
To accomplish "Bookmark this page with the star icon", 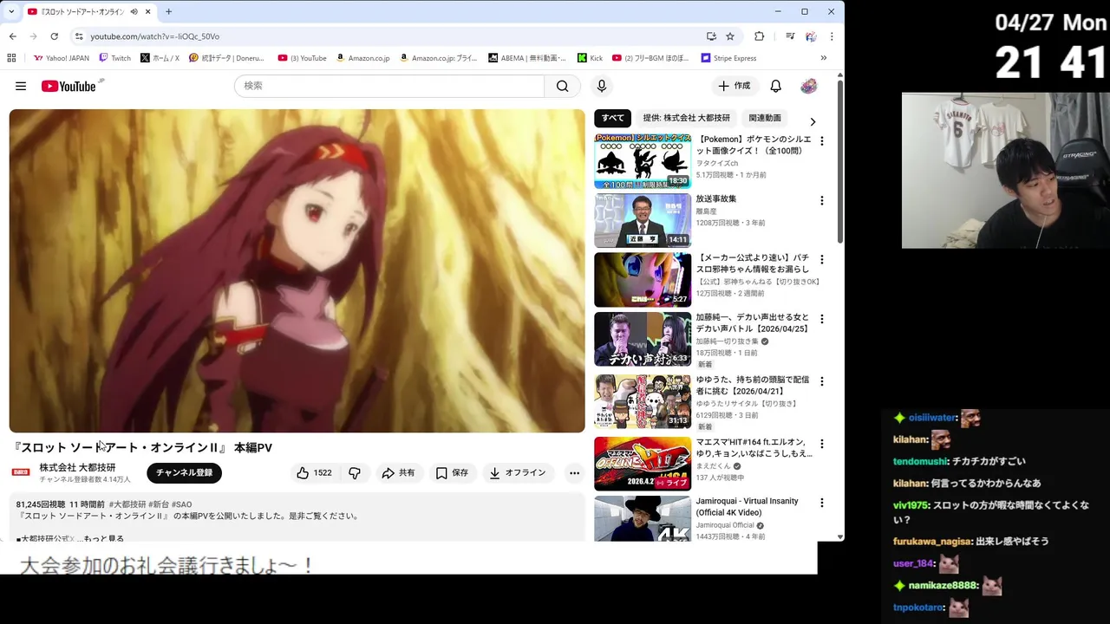I will click(x=730, y=36).
